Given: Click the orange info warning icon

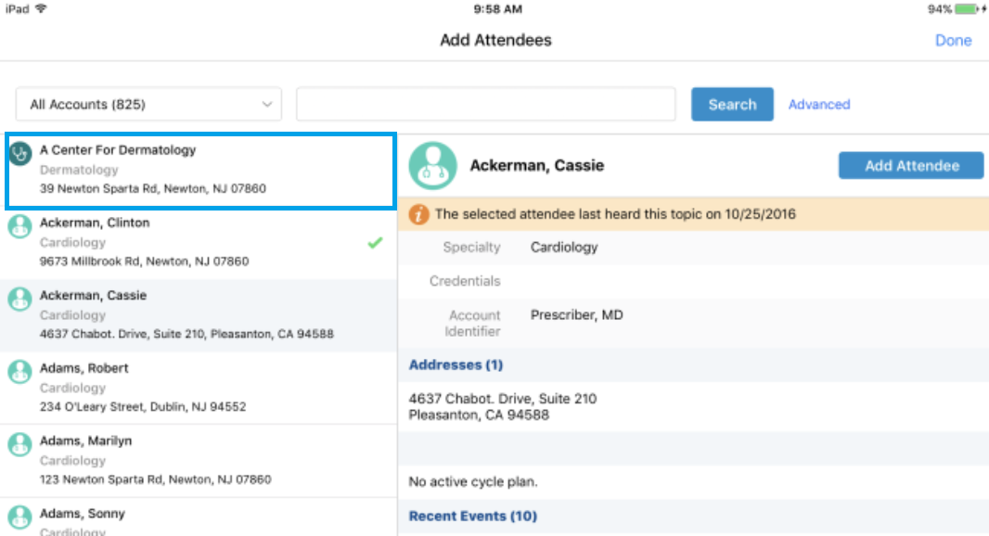Looking at the screenshot, I should tap(419, 214).
